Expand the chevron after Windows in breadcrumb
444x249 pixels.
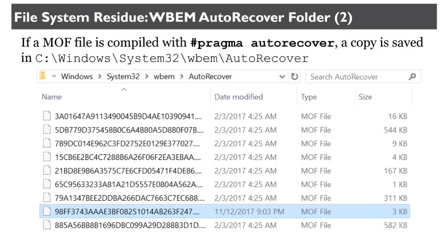tap(100, 76)
